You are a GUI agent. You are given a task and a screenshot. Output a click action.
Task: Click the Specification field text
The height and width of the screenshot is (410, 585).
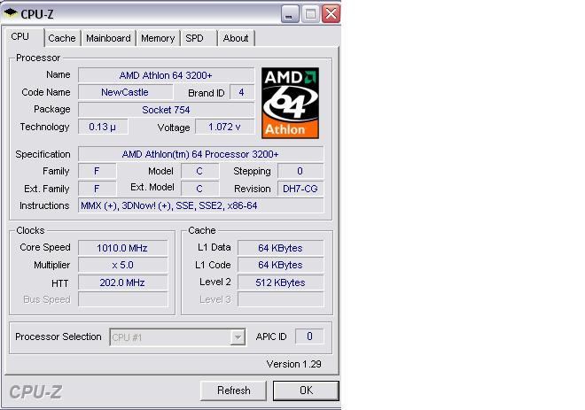(200, 154)
